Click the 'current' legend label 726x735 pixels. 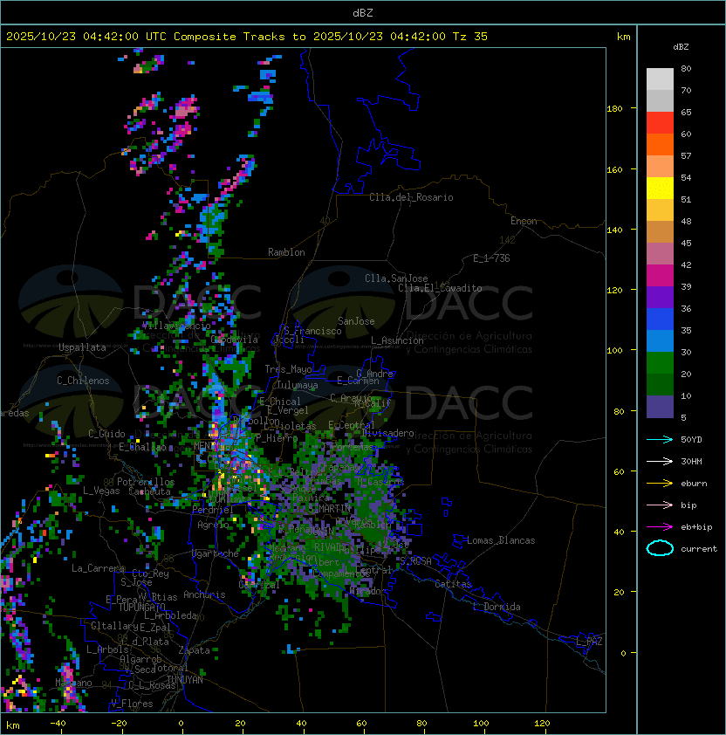699,549
